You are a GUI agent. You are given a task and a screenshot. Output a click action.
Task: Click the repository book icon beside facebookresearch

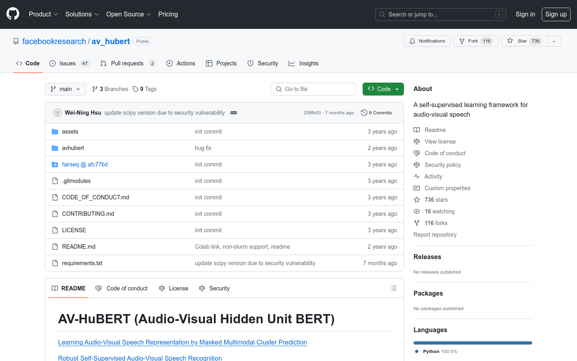pyautogui.click(x=16, y=41)
